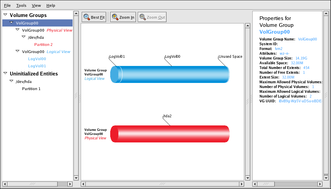Click the Zoom In magnifier icon

click(x=115, y=17)
